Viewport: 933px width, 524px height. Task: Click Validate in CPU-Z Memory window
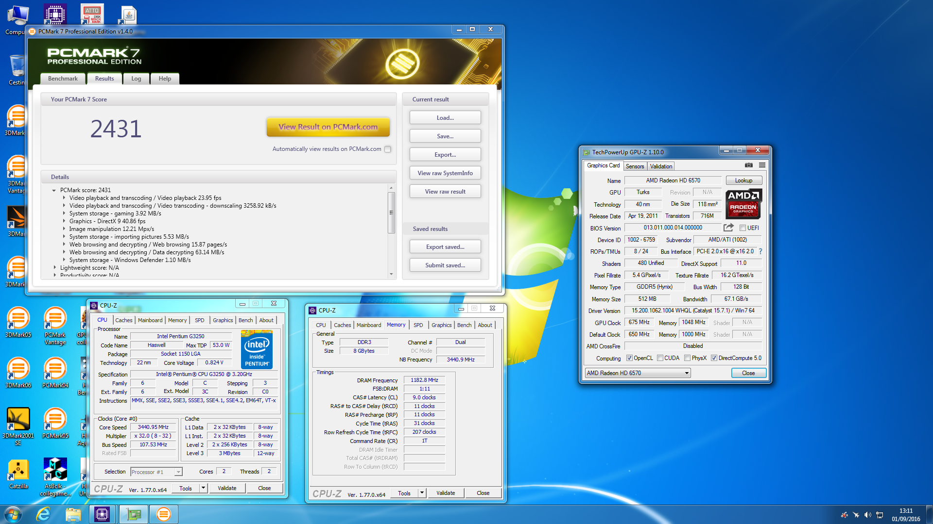[x=446, y=493]
